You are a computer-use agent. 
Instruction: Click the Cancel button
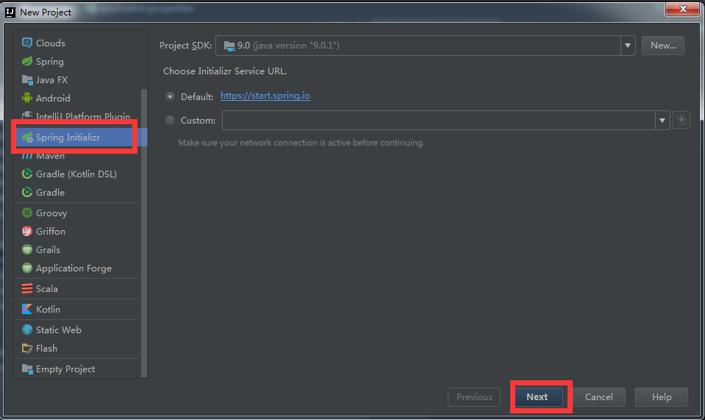[x=598, y=397]
